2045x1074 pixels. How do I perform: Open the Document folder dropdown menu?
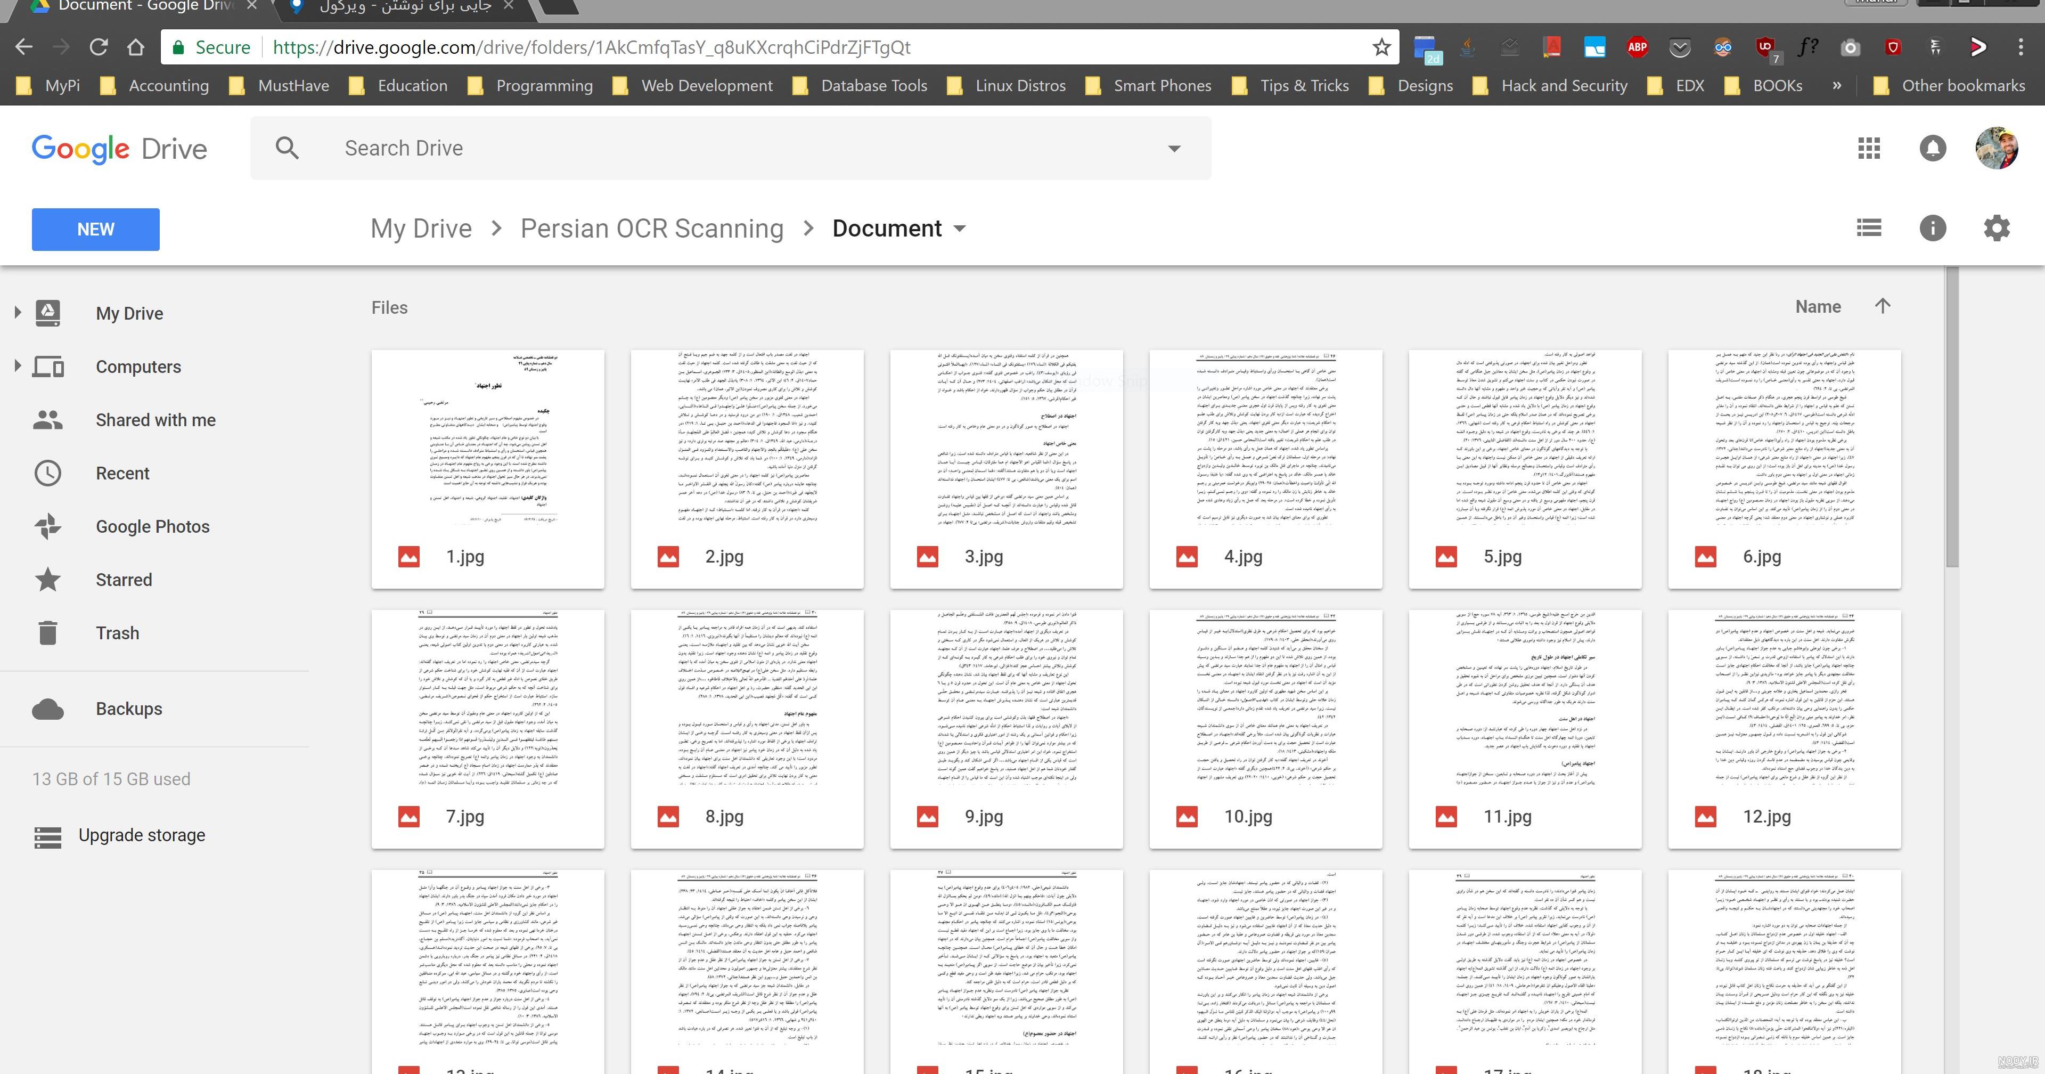tap(959, 229)
